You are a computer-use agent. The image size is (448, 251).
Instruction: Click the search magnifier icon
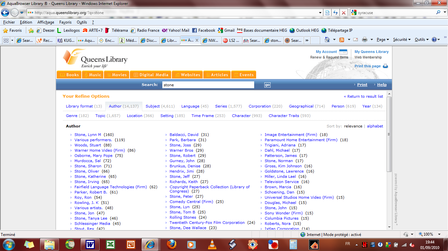(438, 13)
